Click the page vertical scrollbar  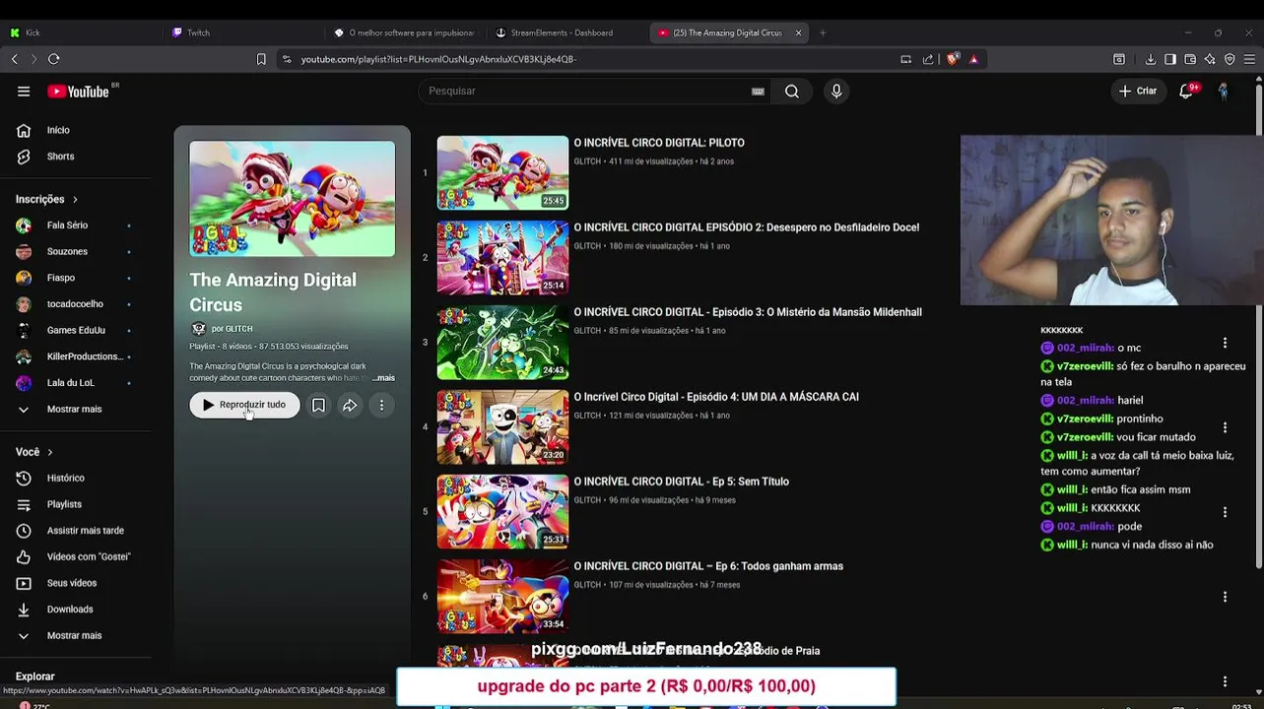pos(1259,325)
